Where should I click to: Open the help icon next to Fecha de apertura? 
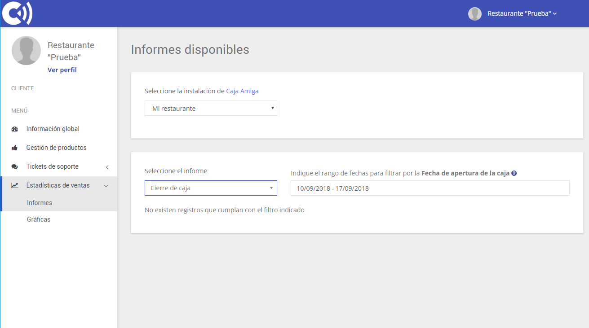(514, 173)
